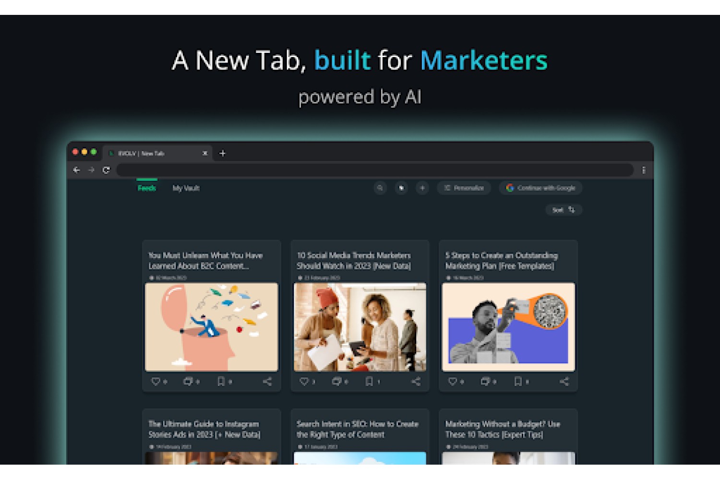Select the Feeds tab
Screen dimensions: 720x480
[x=147, y=188]
